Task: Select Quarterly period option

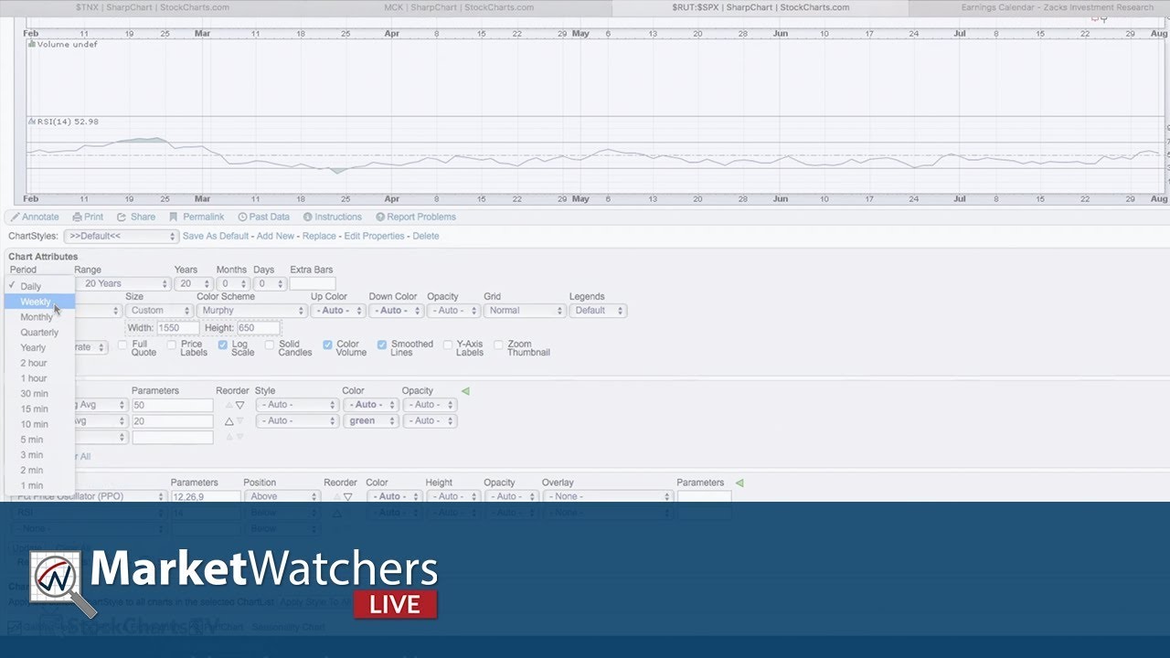Action: click(x=39, y=333)
